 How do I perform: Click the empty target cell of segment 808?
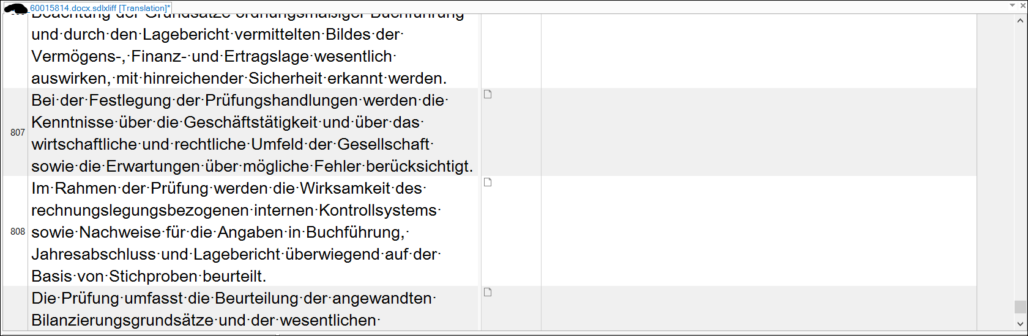[759, 231]
